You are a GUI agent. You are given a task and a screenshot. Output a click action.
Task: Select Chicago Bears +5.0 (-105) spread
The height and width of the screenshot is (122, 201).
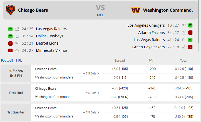click(119, 69)
